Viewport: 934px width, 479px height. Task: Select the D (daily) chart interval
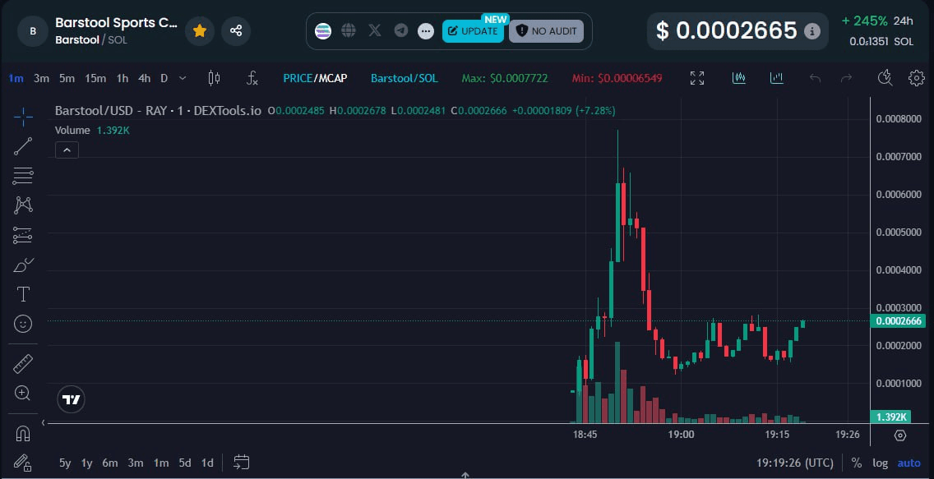click(164, 78)
